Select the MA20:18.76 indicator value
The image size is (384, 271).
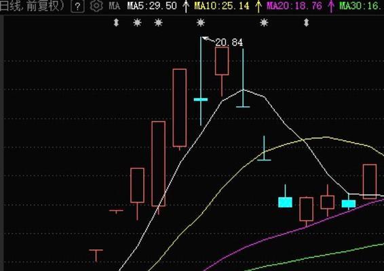[294, 6]
